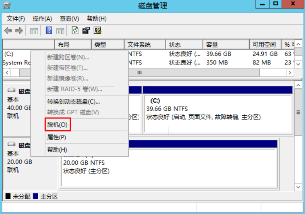Click the Disk Management title bar icon
This screenshot has width=305, height=214.
pyautogui.click(x=7, y=5)
